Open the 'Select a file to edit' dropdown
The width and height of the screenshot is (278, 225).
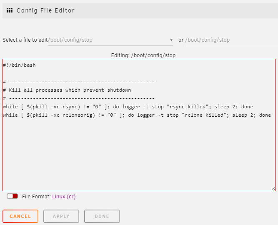(x=110, y=40)
